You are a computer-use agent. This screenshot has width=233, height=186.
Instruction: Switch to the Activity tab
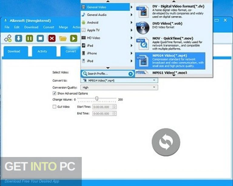44,51
